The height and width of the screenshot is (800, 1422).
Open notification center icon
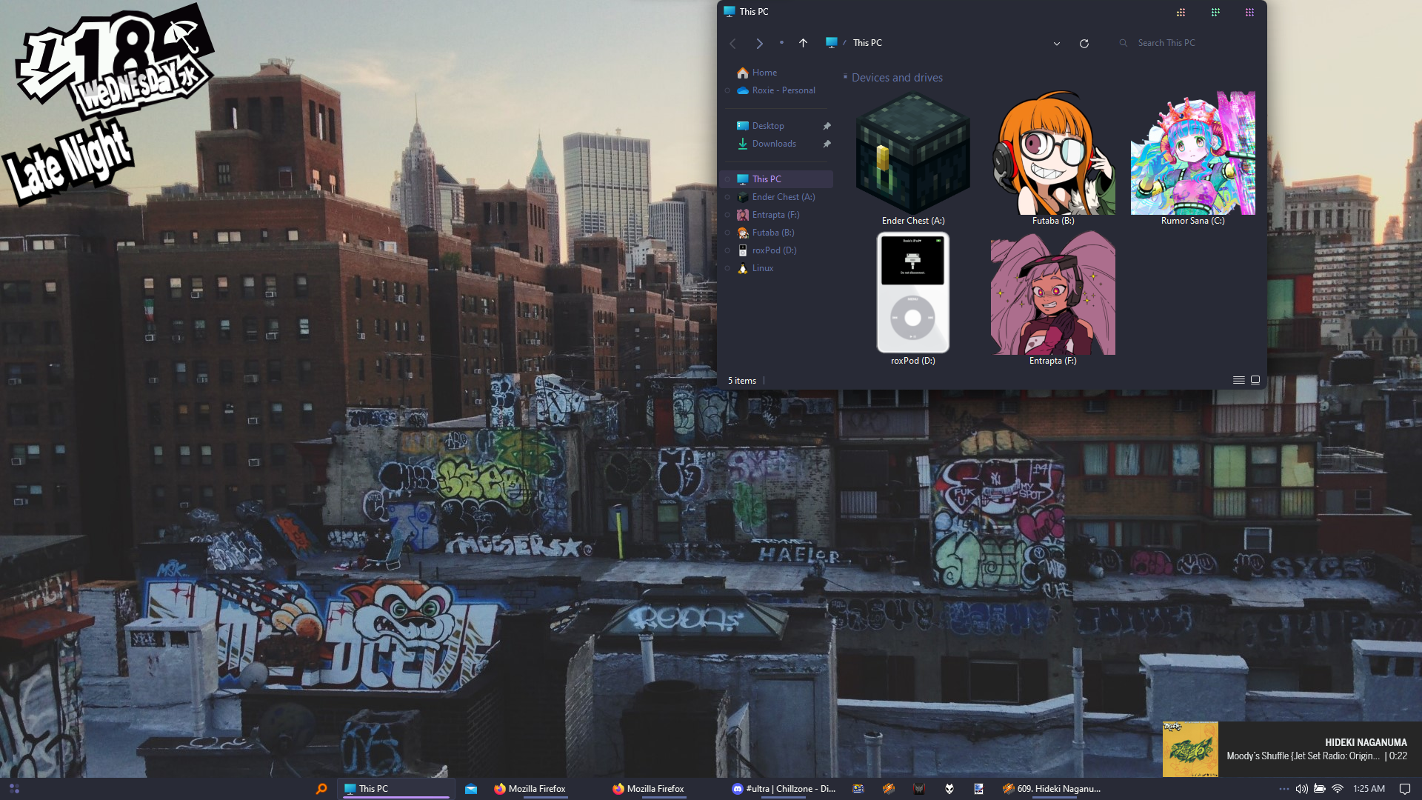pos(1405,789)
